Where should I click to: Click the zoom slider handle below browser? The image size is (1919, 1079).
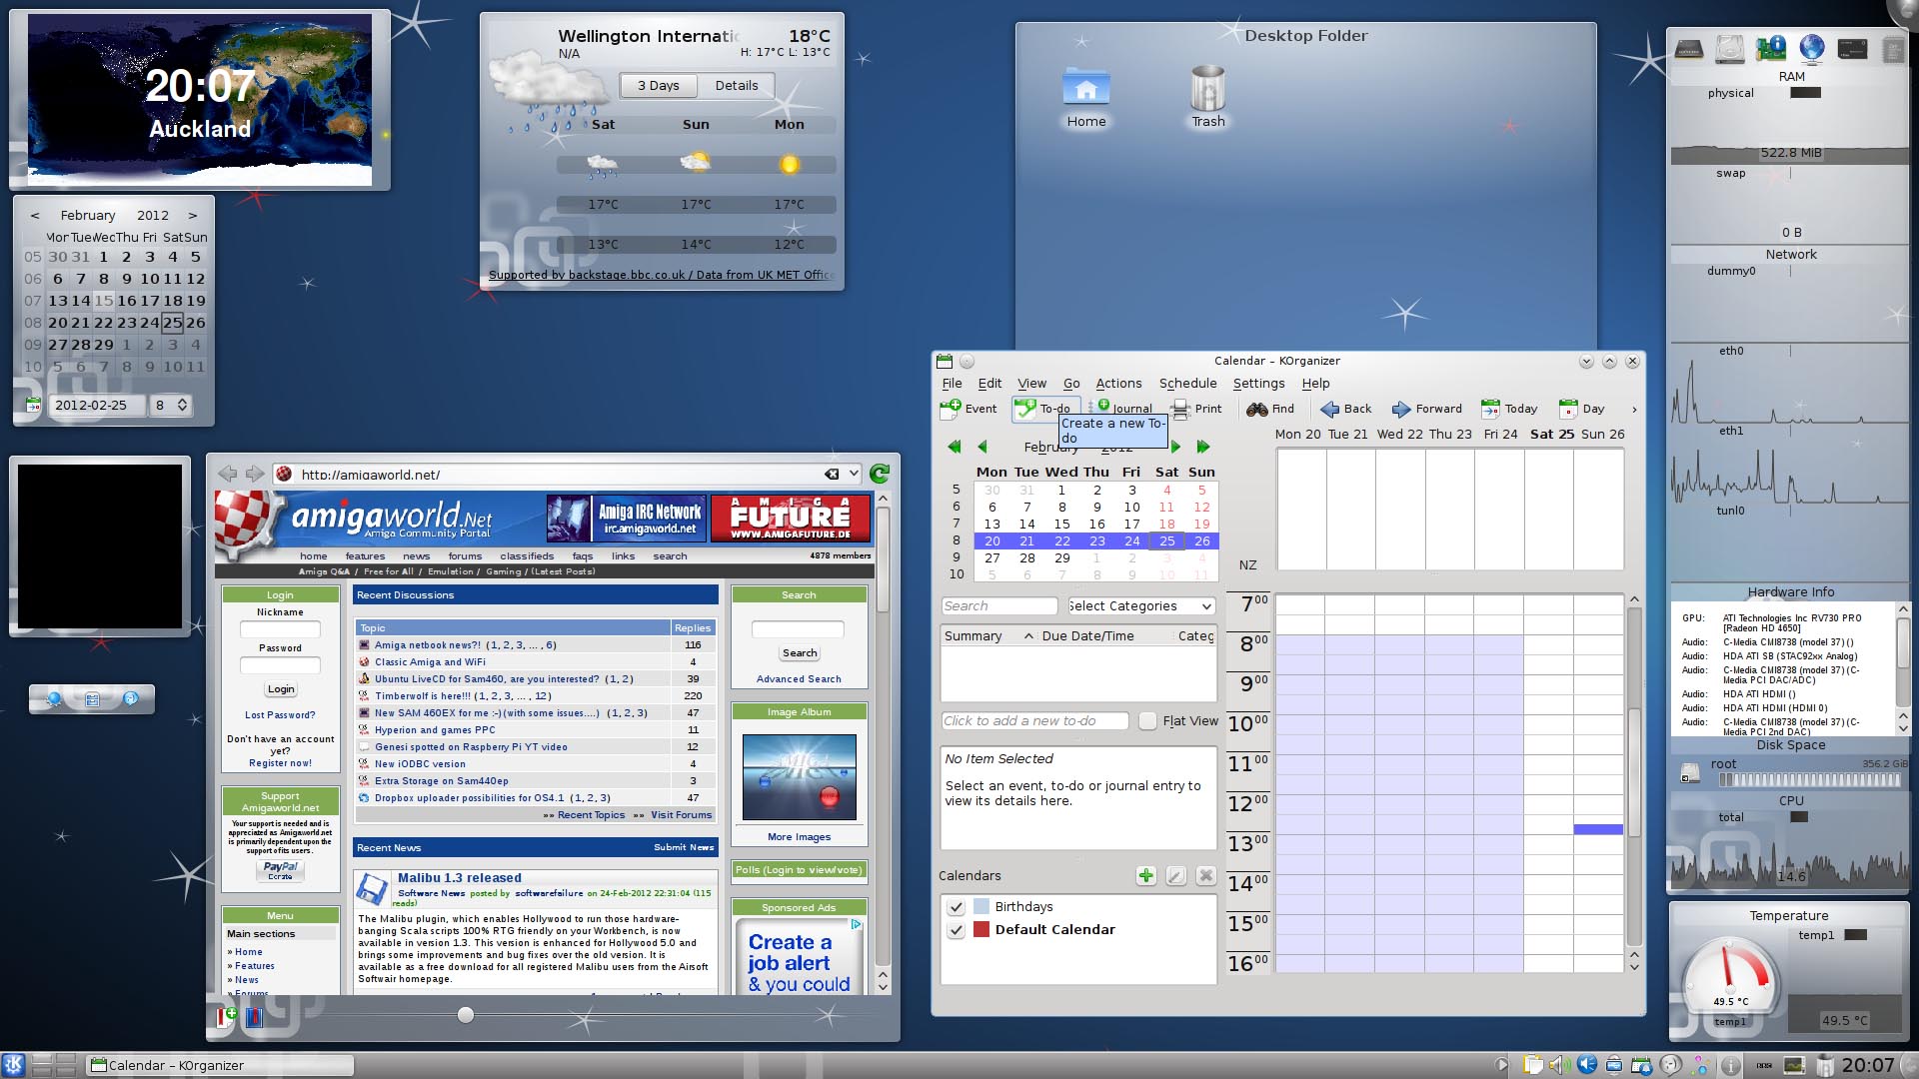pyautogui.click(x=466, y=1015)
